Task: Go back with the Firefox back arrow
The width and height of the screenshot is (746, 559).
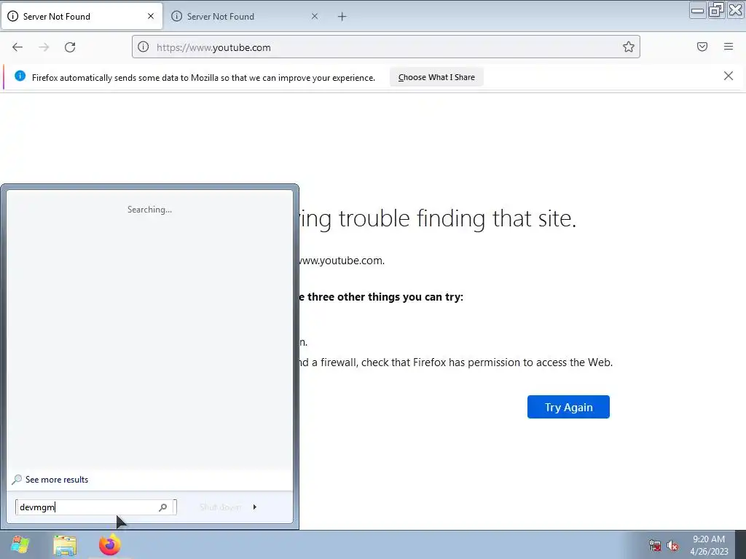Action: point(17,47)
